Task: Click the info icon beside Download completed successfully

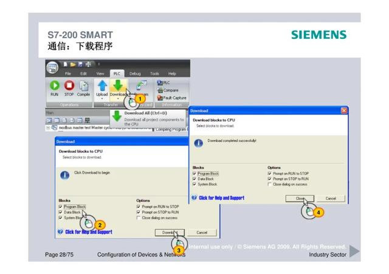Action: coord(198,143)
